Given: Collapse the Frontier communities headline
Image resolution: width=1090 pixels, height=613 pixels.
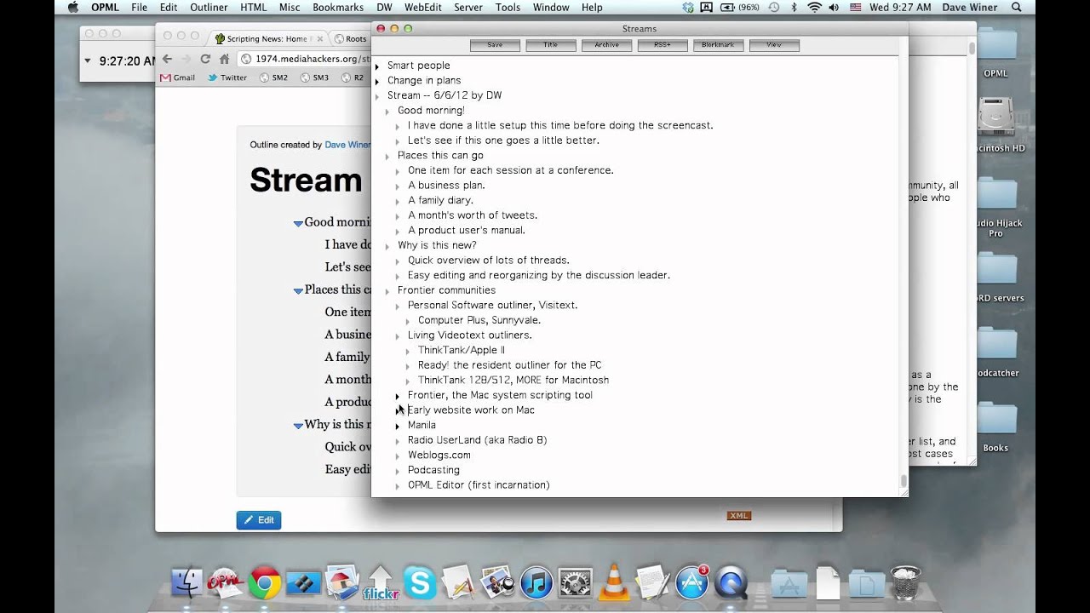Looking at the screenshot, I should coord(387,291).
